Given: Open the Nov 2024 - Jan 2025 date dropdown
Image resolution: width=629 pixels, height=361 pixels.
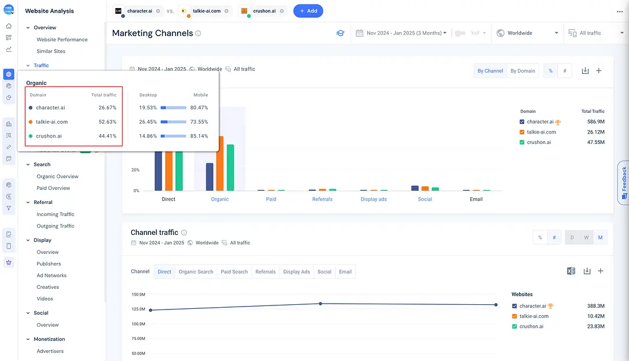Looking at the screenshot, I should click(x=401, y=33).
